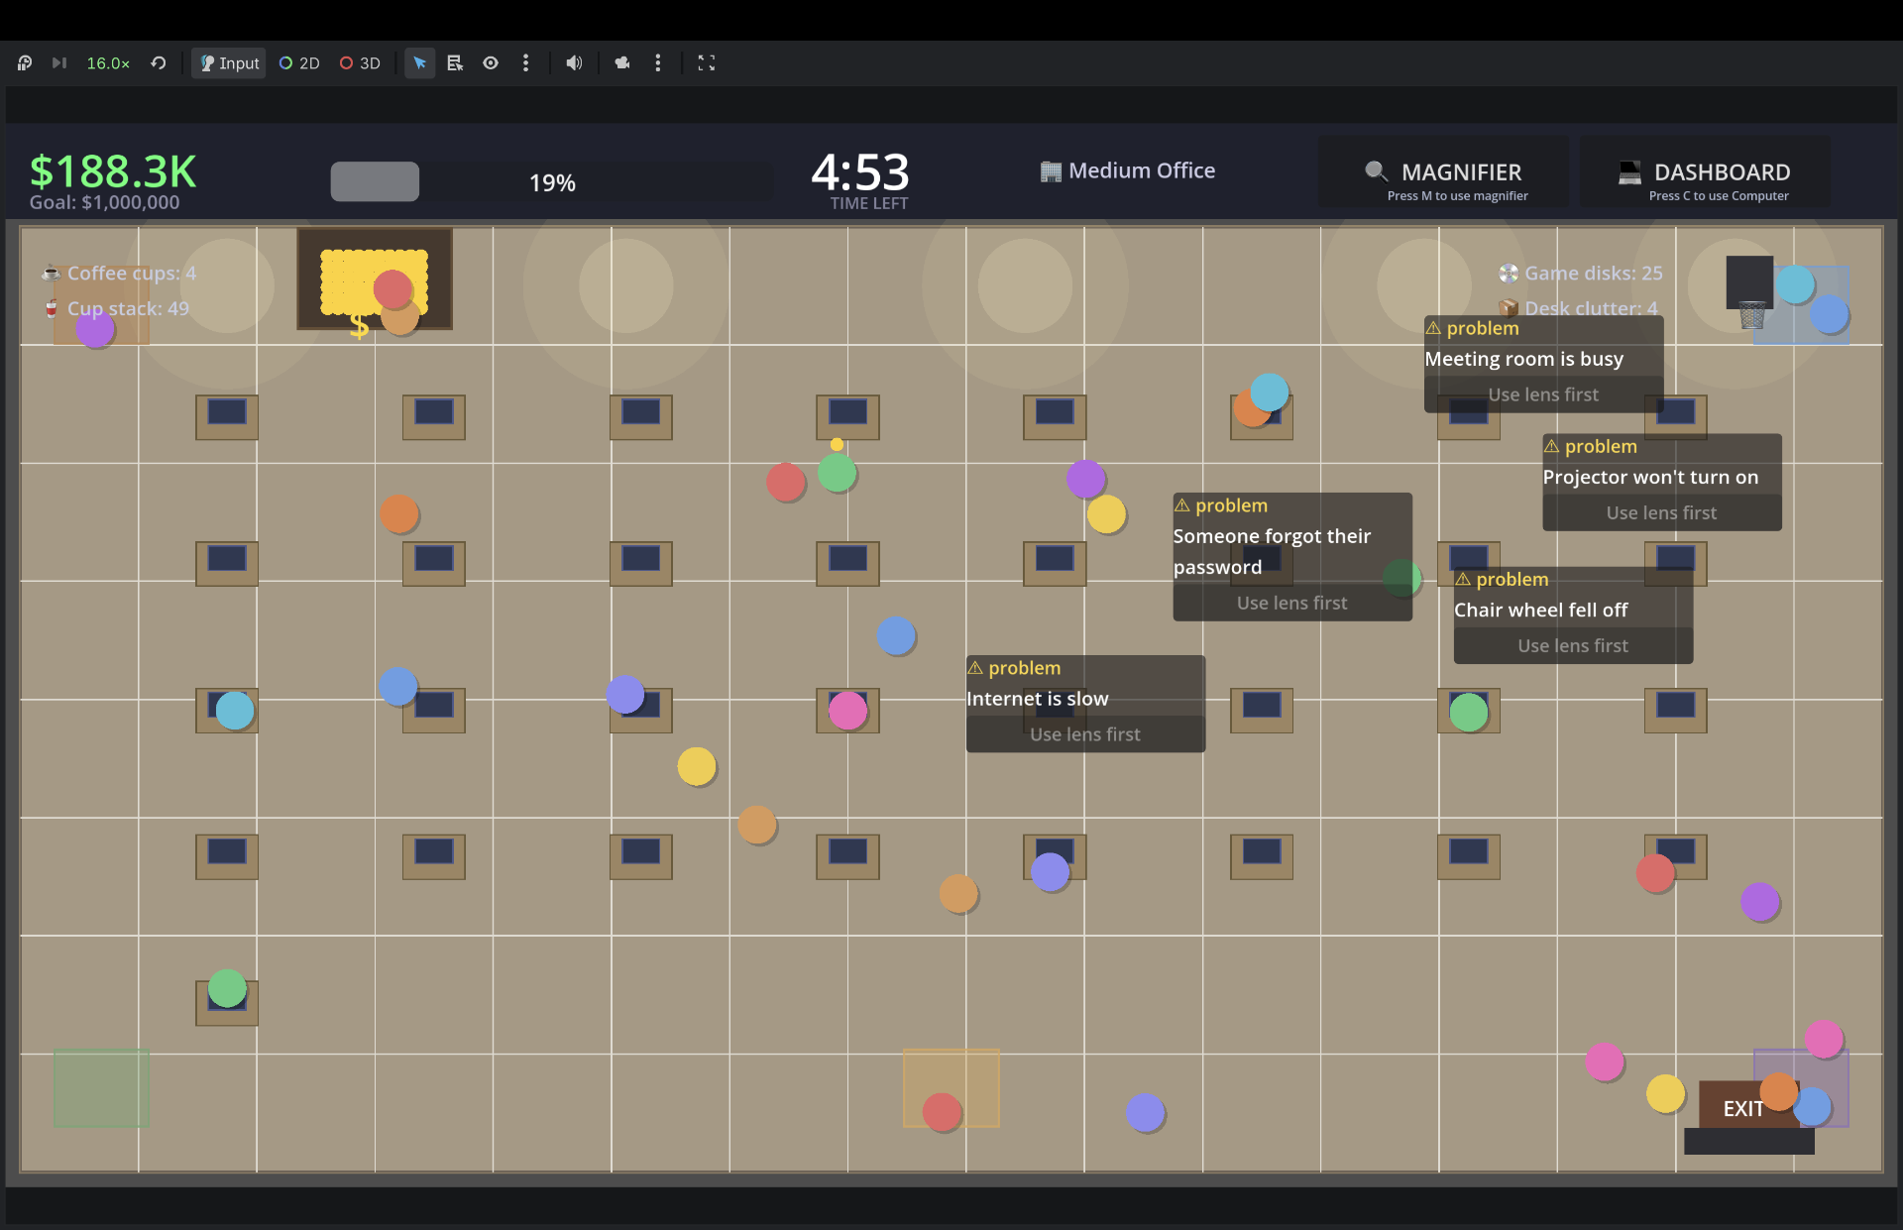Switch to 2D selection mode

[299, 62]
